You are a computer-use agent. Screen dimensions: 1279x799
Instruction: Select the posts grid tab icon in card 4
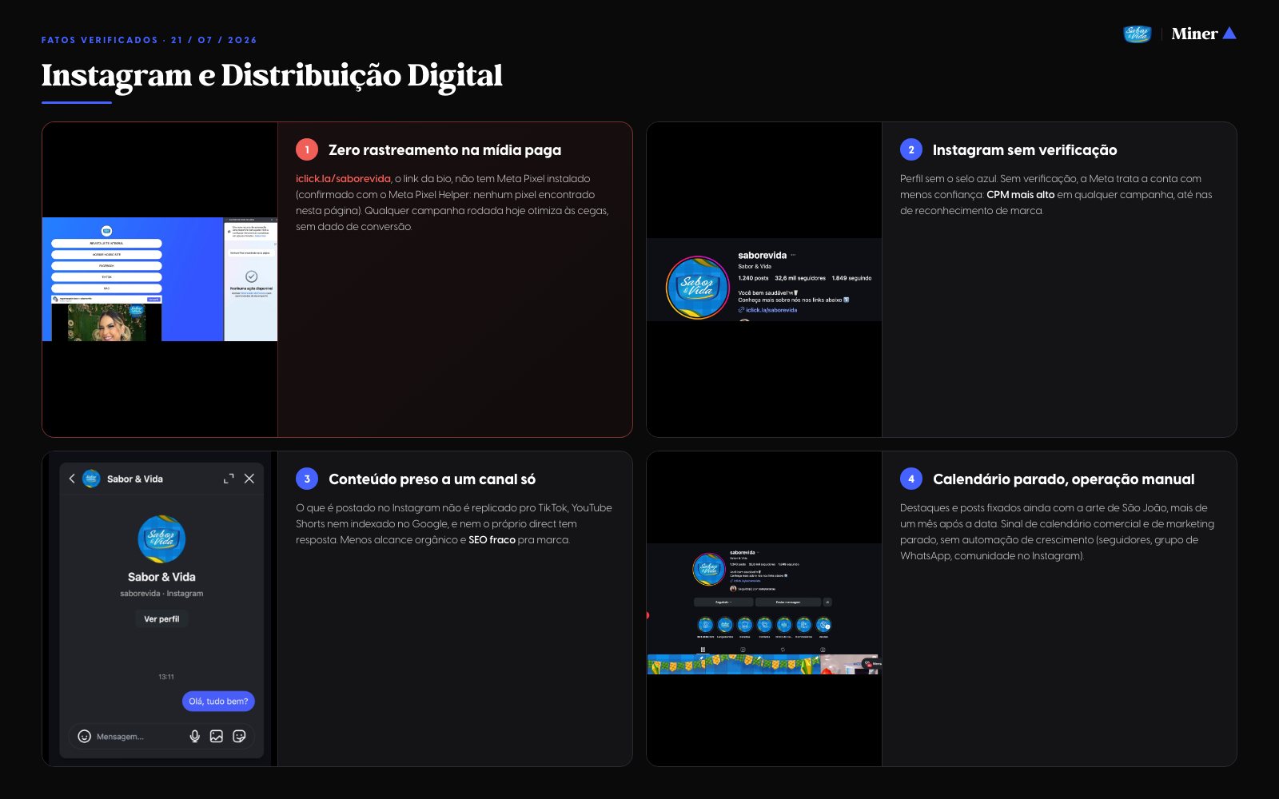(703, 650)
